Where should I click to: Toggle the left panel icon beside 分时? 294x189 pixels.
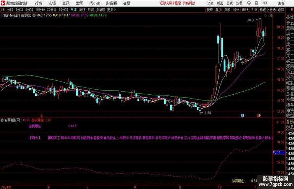pos(3,10)
